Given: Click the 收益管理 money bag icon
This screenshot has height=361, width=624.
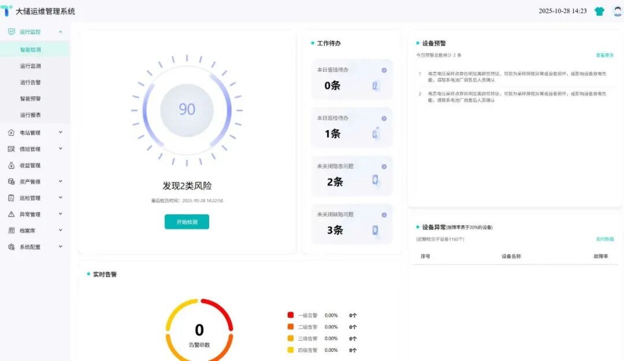Looking at the screenshot, I should 12,165.
